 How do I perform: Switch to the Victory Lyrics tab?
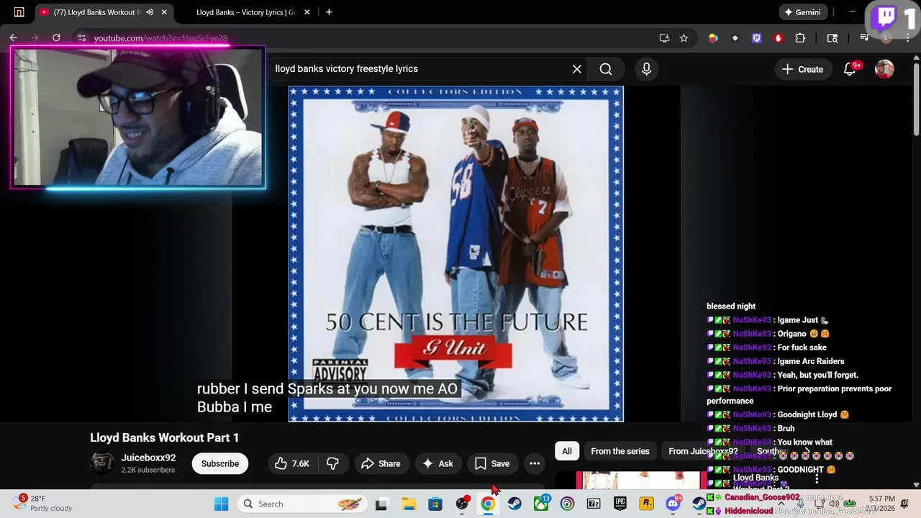245,12
